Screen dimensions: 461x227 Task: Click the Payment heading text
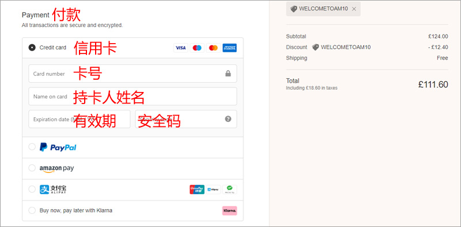pyautogui.click(x=36, y=15)
